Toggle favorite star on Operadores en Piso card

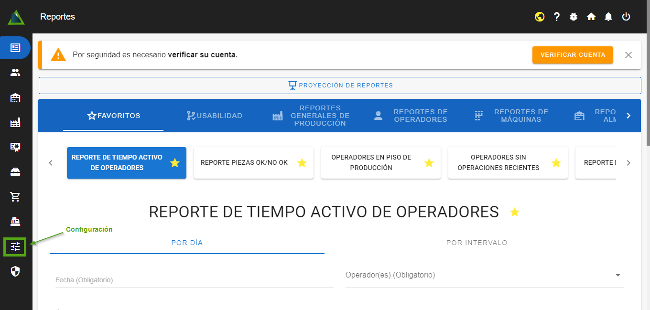pos(429,163)
